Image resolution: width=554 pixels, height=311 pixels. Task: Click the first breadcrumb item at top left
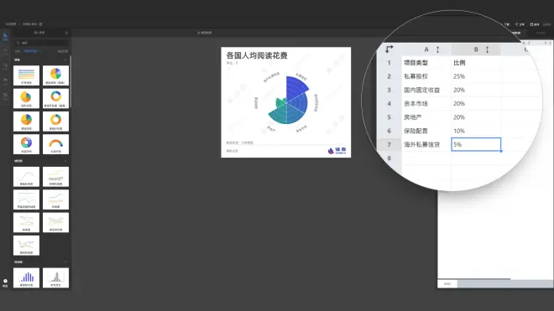[x=11, y=24]
